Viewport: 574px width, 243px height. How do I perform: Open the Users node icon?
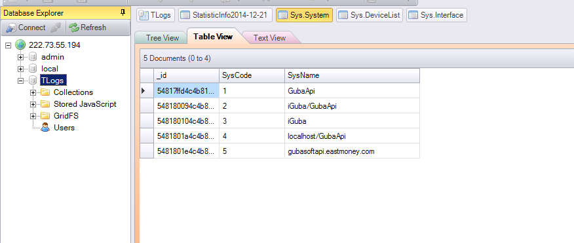pos(45,127)
